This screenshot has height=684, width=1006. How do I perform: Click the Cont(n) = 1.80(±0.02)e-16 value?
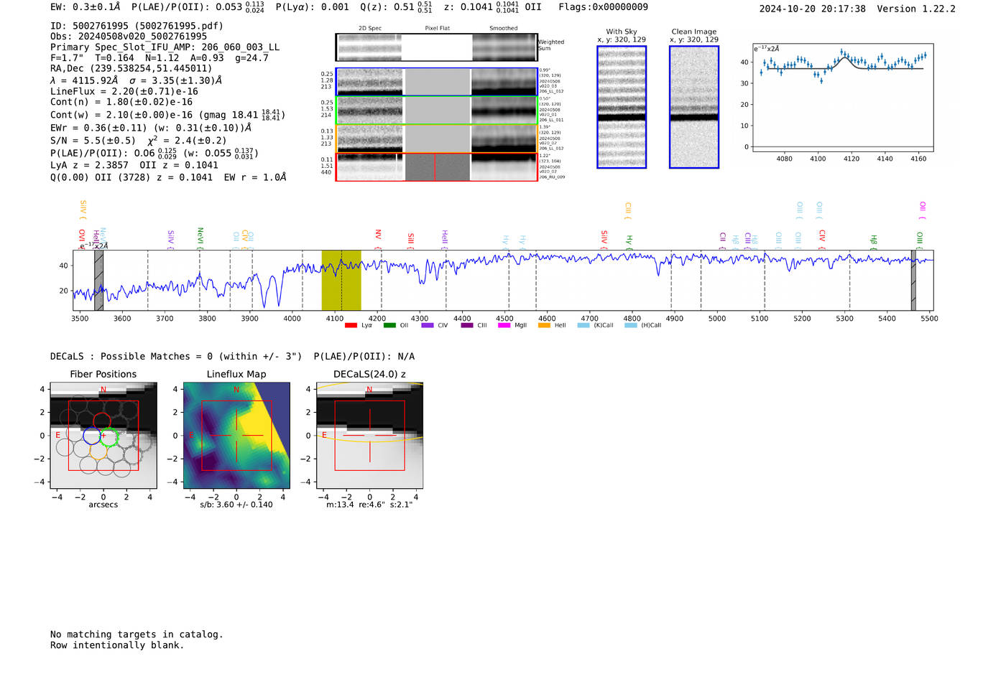coord(121,102)
